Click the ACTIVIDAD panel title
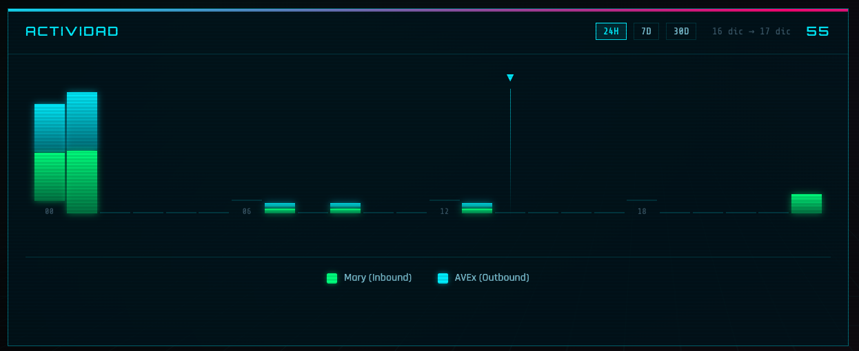The height and width of the screenshot is (351, 859). (x=72, y=32)
